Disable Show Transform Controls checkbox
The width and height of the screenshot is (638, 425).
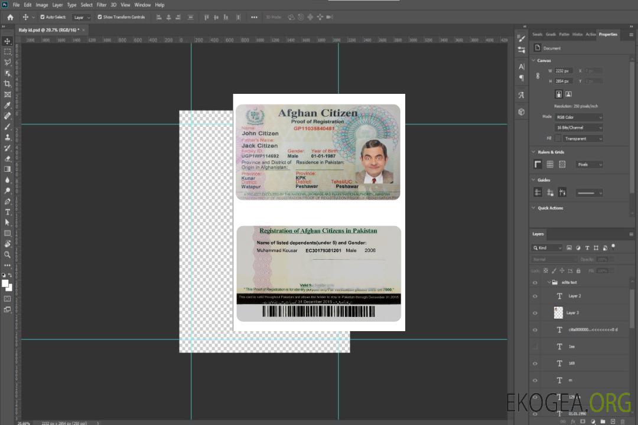(100, 17)
